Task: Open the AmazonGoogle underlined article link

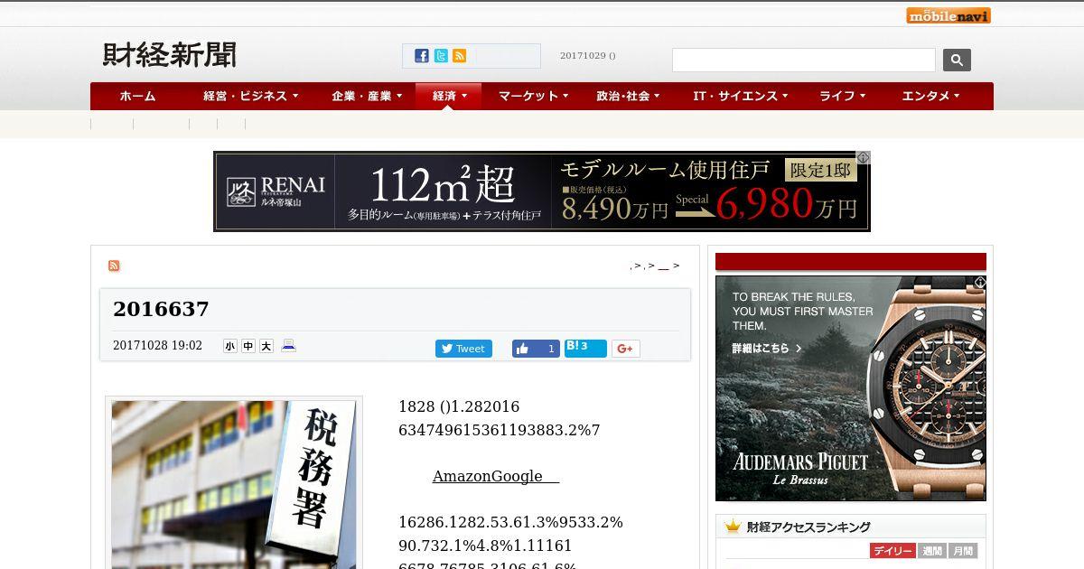Action: [496, 476]
